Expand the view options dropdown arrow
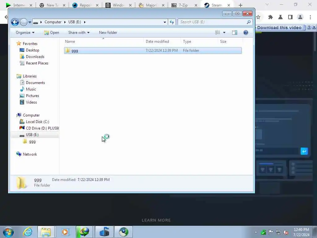Viewport: 317px width, 238px height. 224,33
